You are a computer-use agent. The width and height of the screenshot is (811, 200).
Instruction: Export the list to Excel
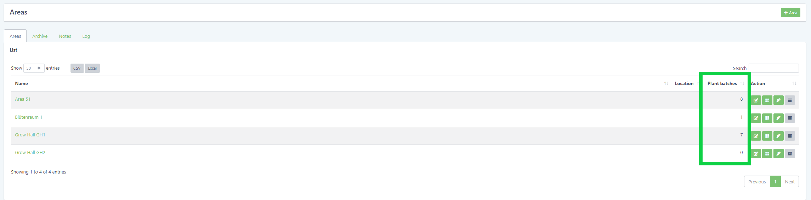click(92, 68)
